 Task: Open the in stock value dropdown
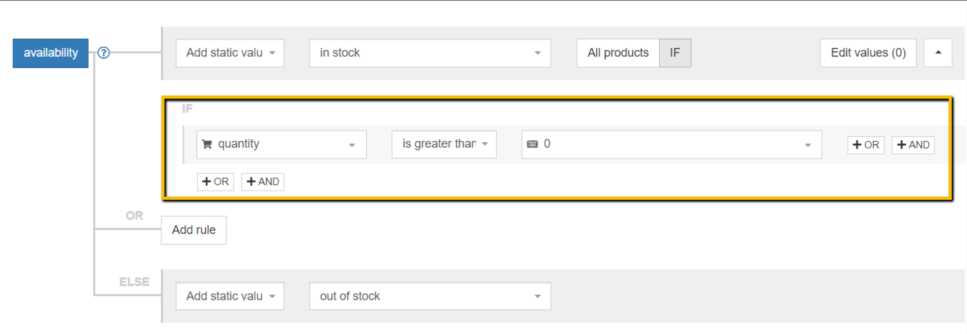click(429, 53)
